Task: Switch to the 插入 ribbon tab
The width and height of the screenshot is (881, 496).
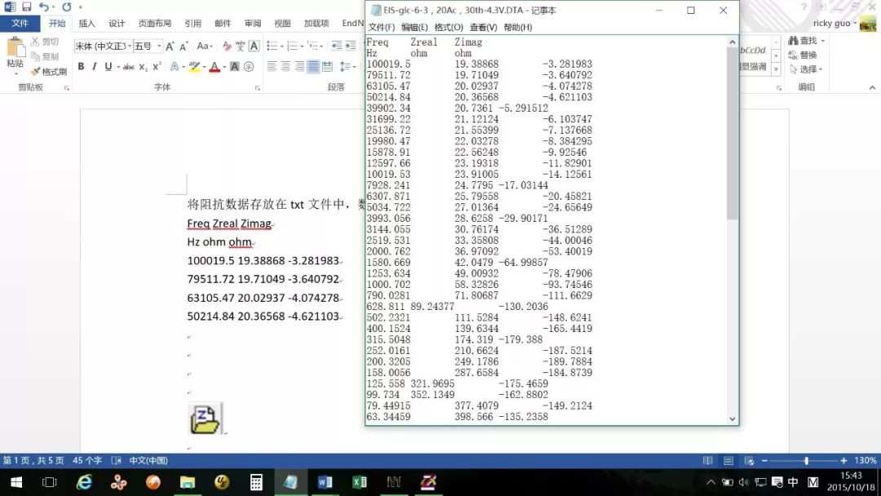Action: coord(86,23)
